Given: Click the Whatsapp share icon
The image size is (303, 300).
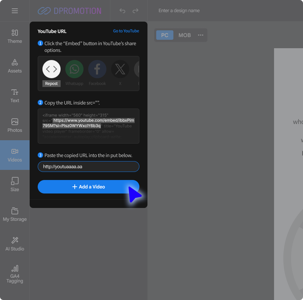Looking at the screenshot, I should (x=74, y=69).
